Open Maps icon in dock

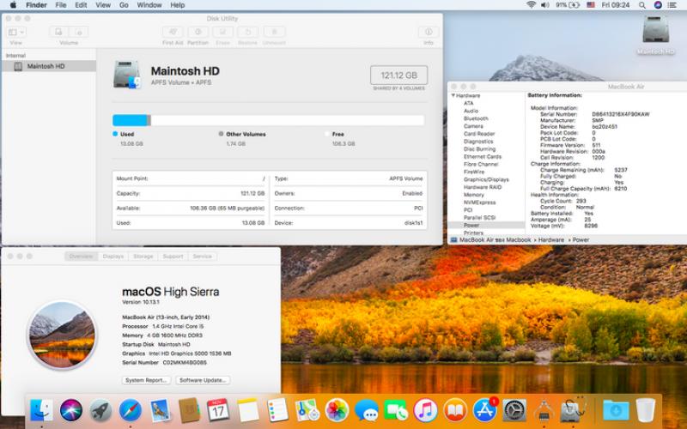307,411
